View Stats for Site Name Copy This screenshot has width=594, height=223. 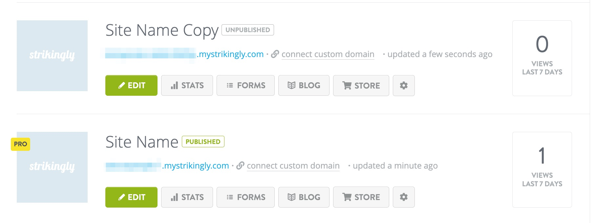click(187, 86)
